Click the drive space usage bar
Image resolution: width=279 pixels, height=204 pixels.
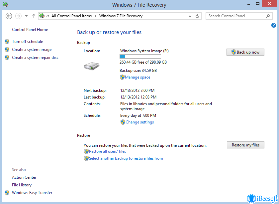(x=140, y=56)
